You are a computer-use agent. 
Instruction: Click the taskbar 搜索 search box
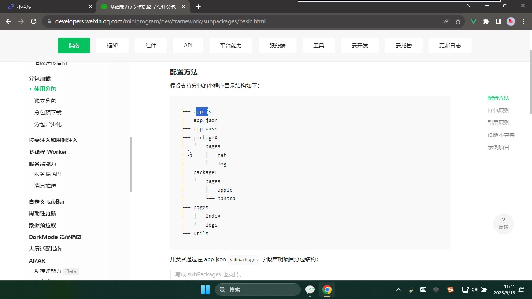click(x=258, y=290)
